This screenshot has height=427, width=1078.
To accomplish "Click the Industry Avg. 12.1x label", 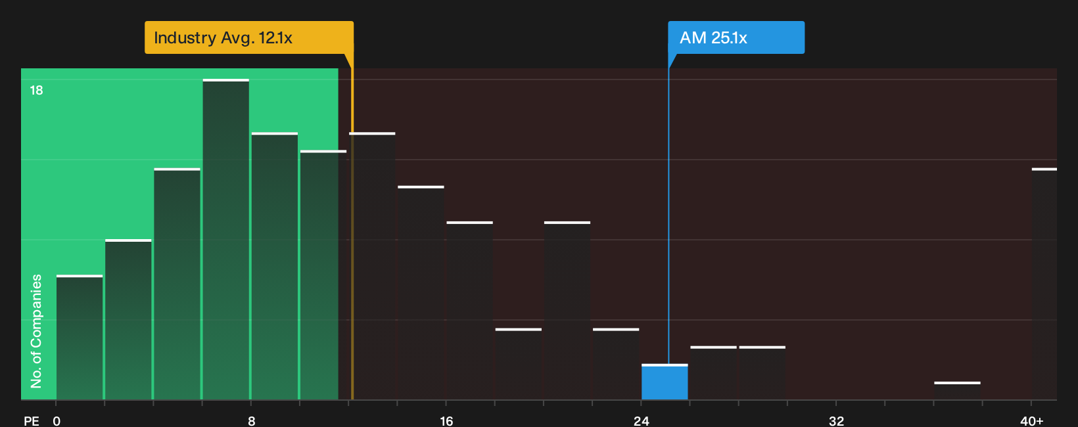I will click(249, 37).
